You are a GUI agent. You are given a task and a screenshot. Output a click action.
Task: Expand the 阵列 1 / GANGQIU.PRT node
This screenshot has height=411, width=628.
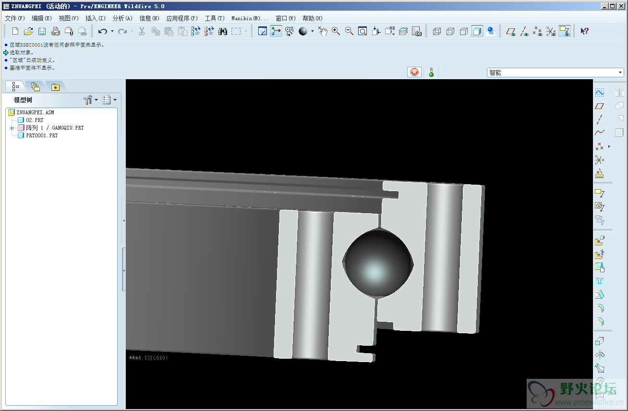point(12,128)
